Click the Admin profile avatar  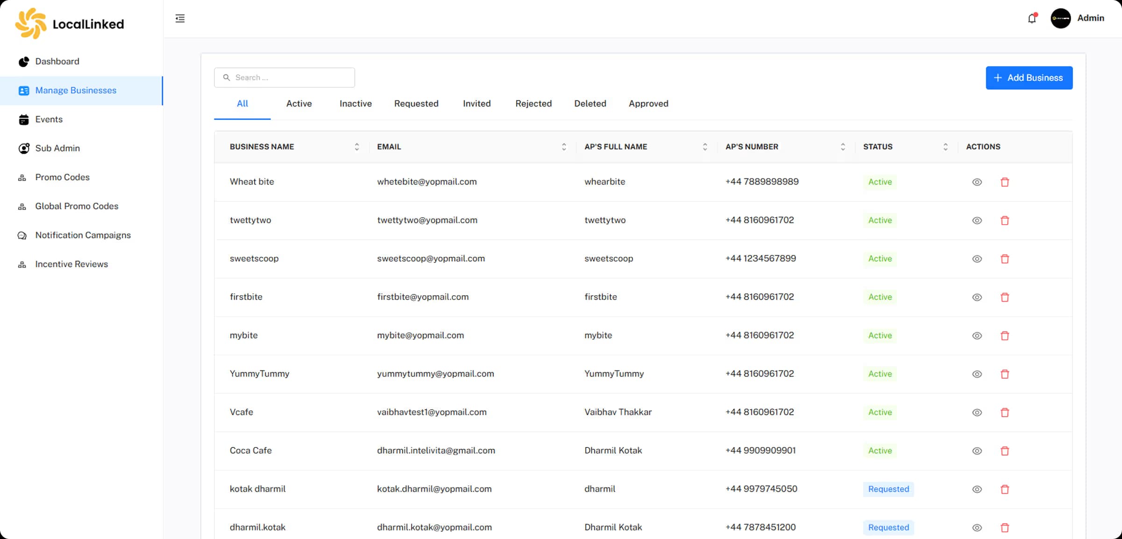click(1060, 18)
